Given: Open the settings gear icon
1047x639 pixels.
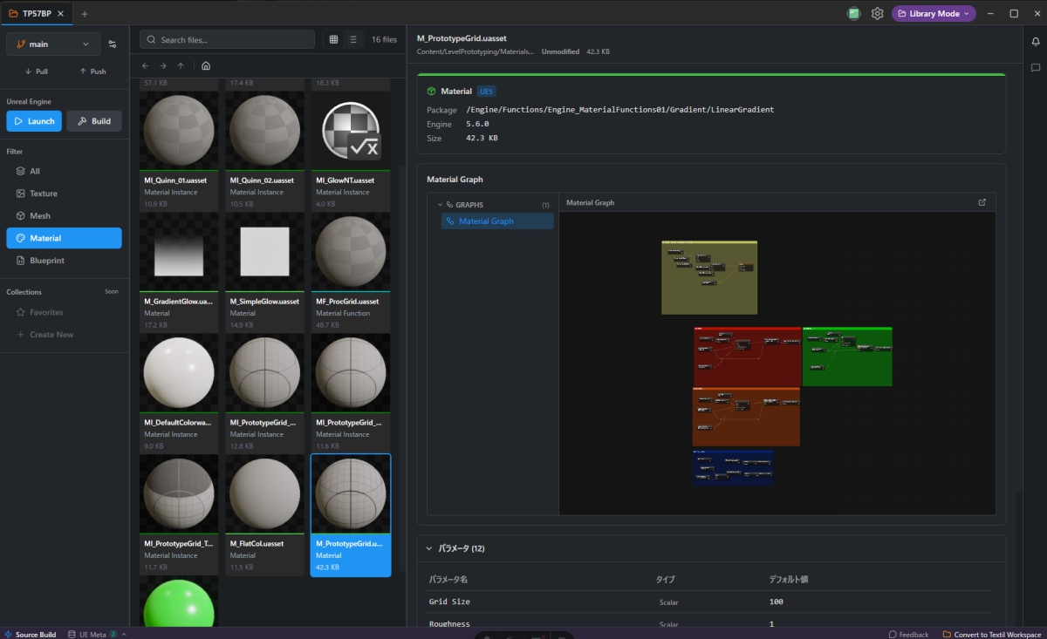Looking at the screenshot, I should click(x=878, y=13).
